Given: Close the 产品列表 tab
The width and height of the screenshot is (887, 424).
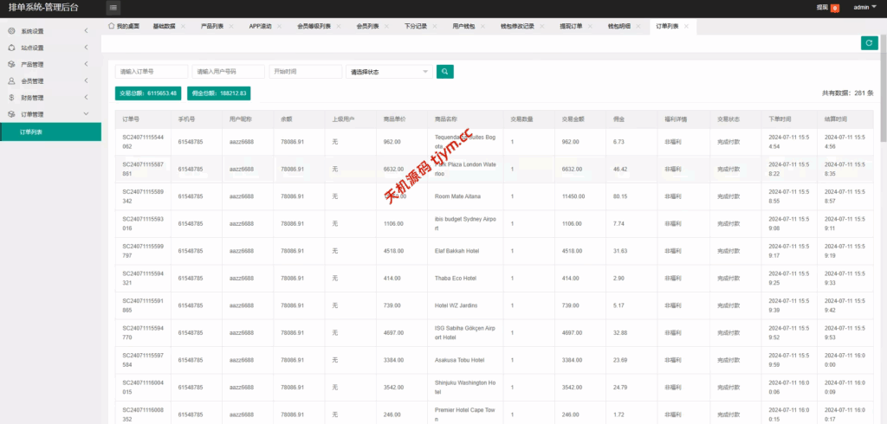Looking at the screenshot, I should [231, 27].
